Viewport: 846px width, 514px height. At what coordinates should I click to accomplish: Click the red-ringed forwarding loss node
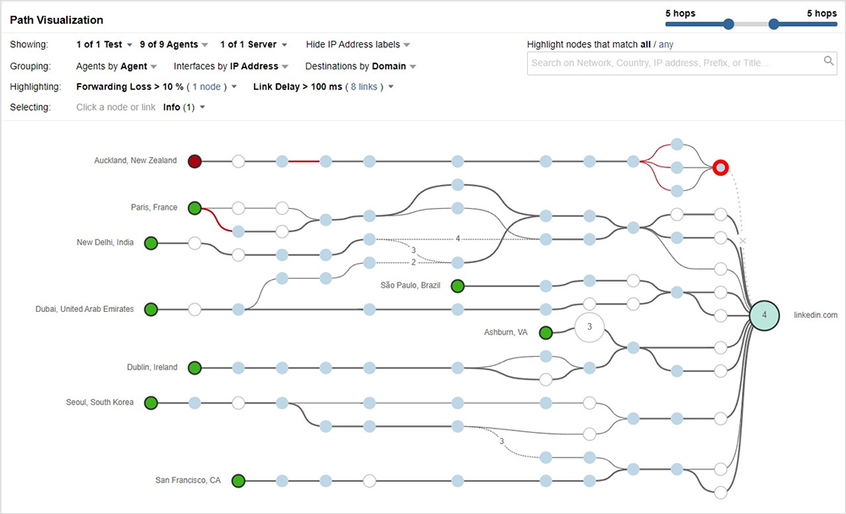pos(720,167)
